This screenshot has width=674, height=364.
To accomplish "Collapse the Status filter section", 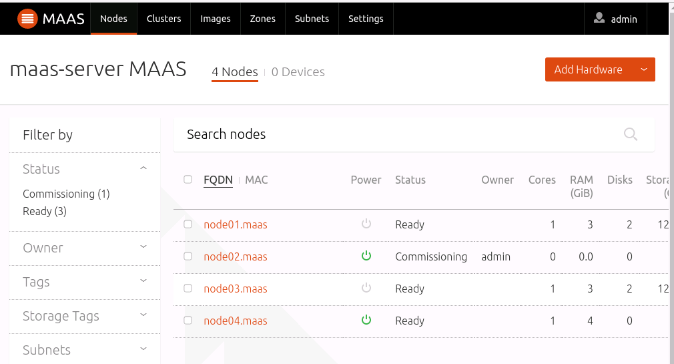I will coord(143,168).
